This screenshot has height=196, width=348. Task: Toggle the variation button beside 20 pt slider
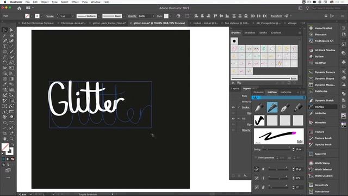click(x=257, y=169)
